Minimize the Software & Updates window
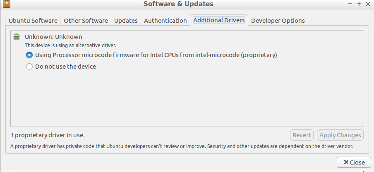This screenshot has height=172, width=374. [x=350, y=4]
